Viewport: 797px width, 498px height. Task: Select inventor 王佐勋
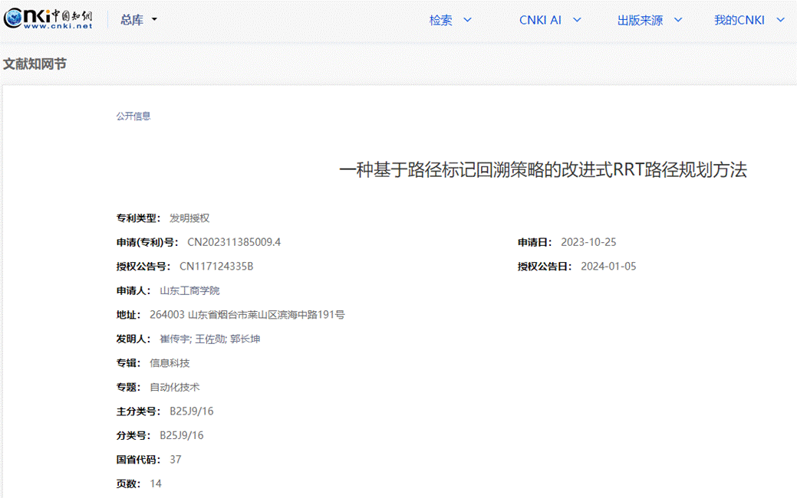(x=209, y=339)
